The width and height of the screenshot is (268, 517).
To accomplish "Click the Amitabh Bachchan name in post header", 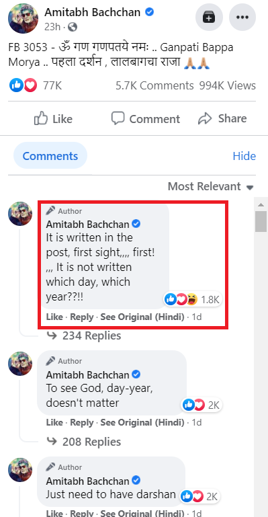I will coord(93,13).
